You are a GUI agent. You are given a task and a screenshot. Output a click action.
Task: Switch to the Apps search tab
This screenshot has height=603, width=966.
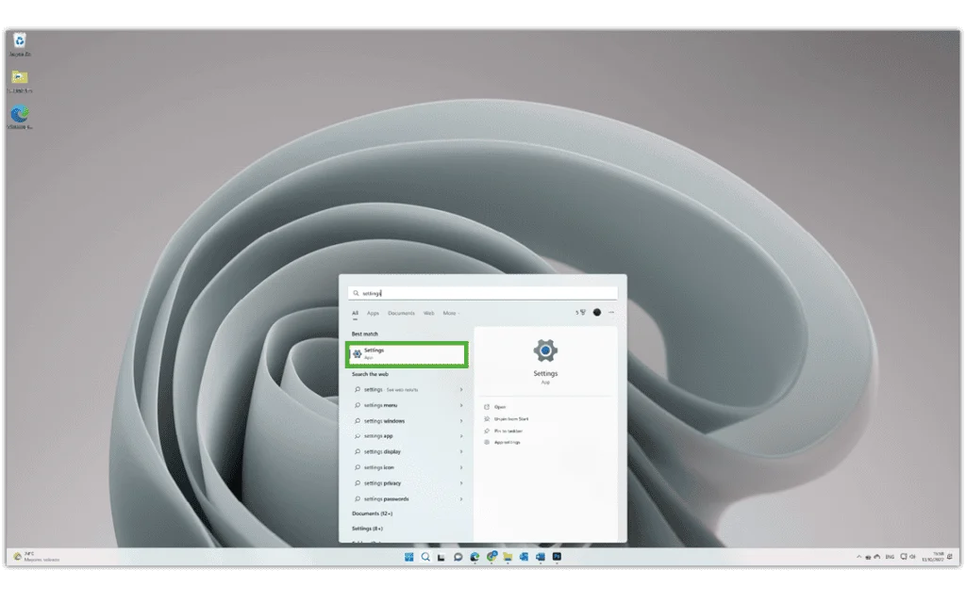click(x=373, y=313)
